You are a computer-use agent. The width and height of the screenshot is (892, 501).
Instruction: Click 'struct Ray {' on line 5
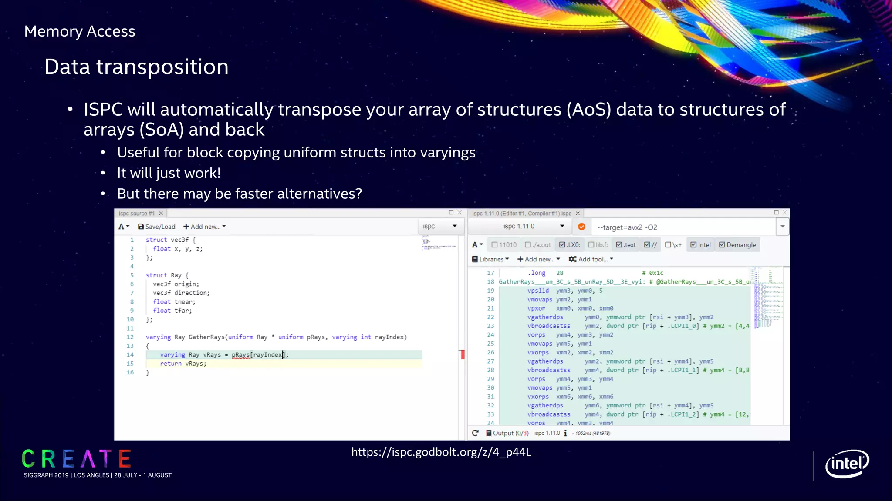coord(167,275)
